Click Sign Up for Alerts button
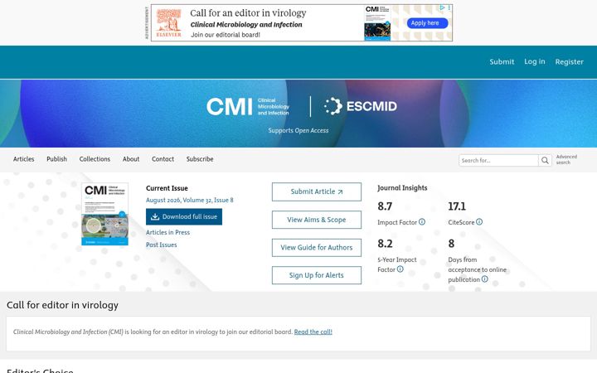 coord(317,275)
